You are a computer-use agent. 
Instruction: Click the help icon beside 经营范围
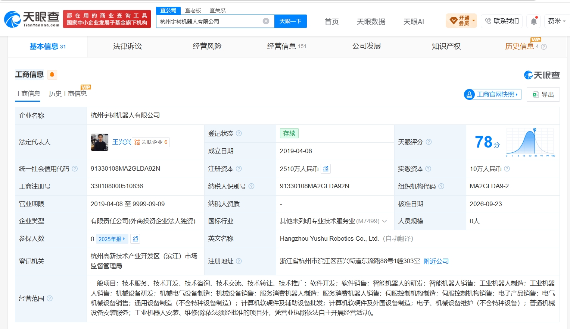(50, 298)
